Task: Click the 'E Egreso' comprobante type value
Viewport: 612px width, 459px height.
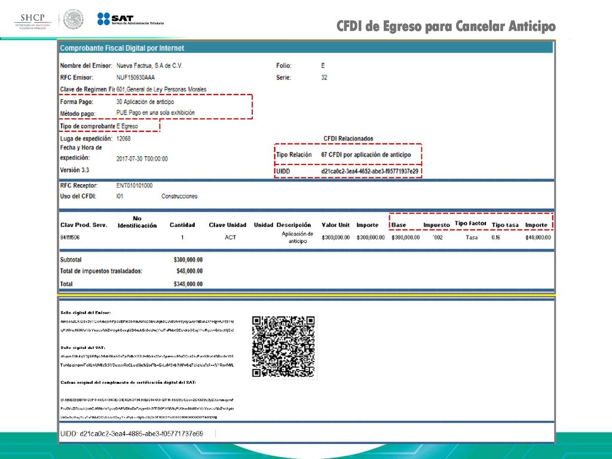Action: click(127, 126)
